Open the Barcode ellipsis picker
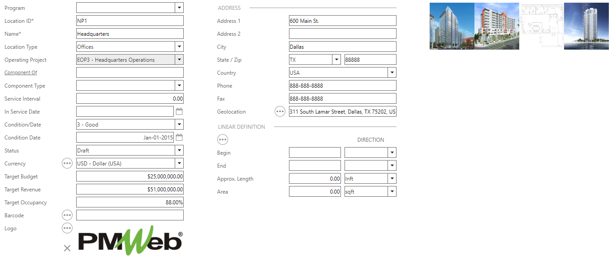 point(67,216)
